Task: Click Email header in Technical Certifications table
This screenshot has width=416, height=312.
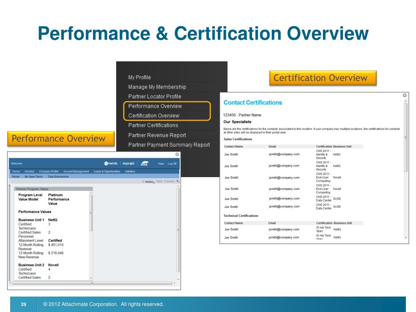Action: pyautogui.click(x=272, y=223)
